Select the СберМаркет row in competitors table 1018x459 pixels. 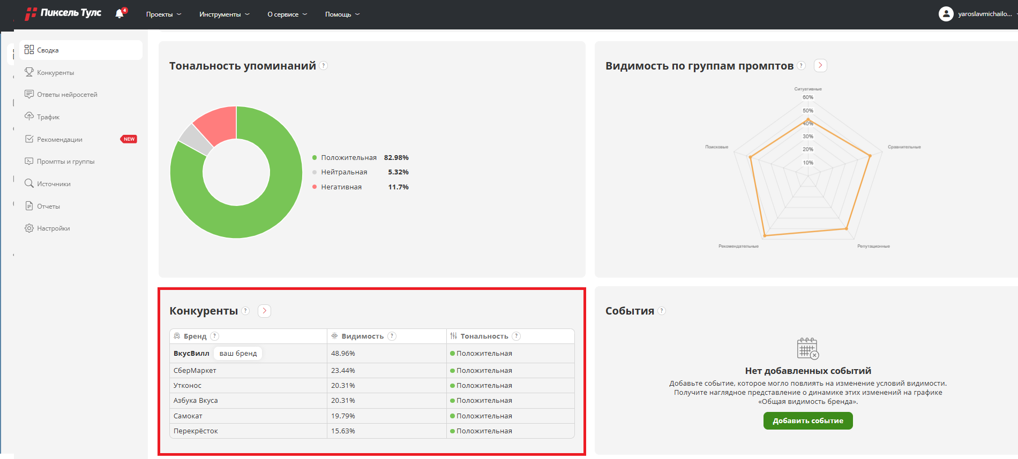point(195,371)
